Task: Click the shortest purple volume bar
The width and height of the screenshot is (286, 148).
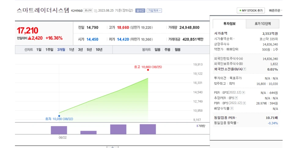Action: (89, 132)
